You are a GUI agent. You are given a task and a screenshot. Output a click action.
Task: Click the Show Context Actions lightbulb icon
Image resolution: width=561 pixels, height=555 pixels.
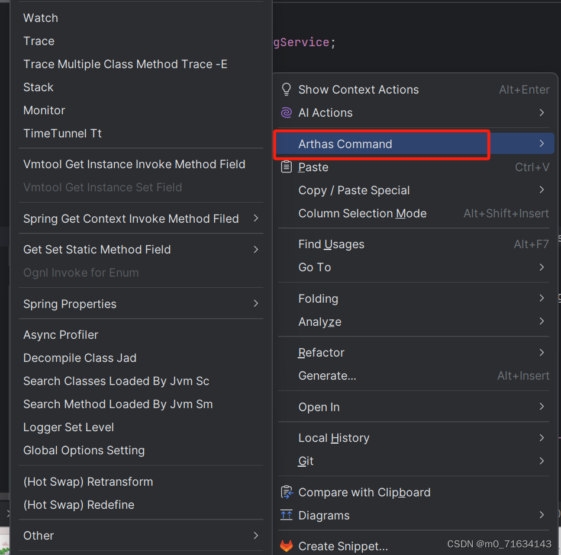(286, 89)
